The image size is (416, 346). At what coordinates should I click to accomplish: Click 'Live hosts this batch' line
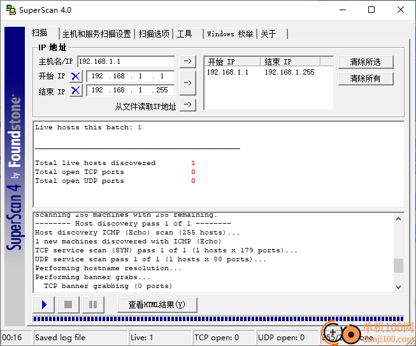coord(89,127)
